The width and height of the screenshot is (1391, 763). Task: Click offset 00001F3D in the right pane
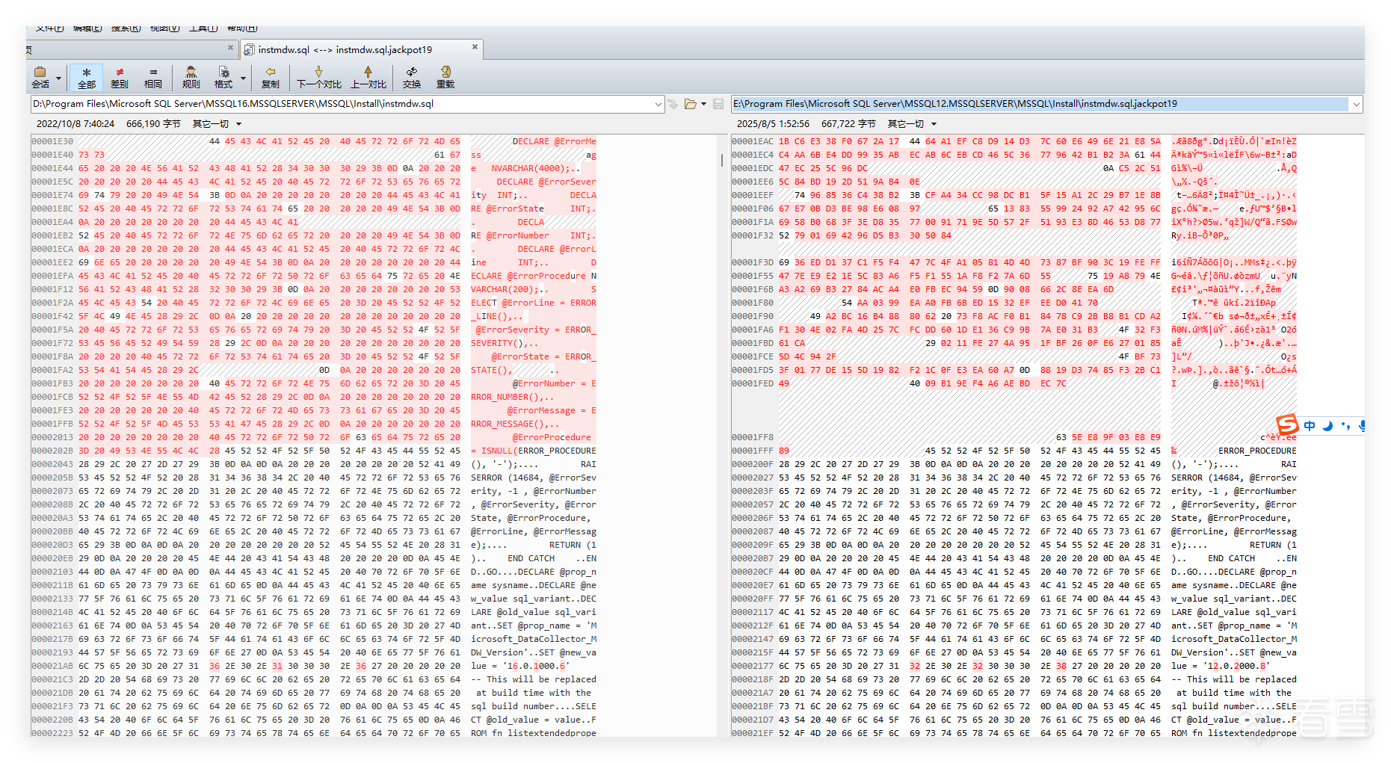753,262
